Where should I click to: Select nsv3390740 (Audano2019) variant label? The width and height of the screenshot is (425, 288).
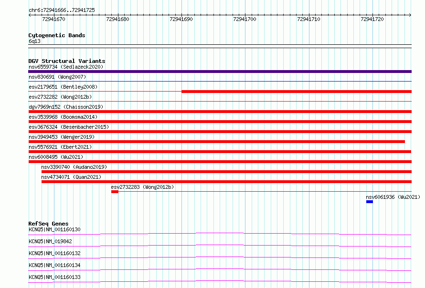click(74, 167)
